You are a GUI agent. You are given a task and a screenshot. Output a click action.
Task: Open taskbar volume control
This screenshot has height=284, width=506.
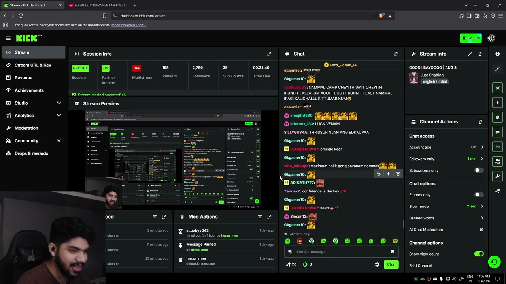pyautogui.click(x=454, y=279)
